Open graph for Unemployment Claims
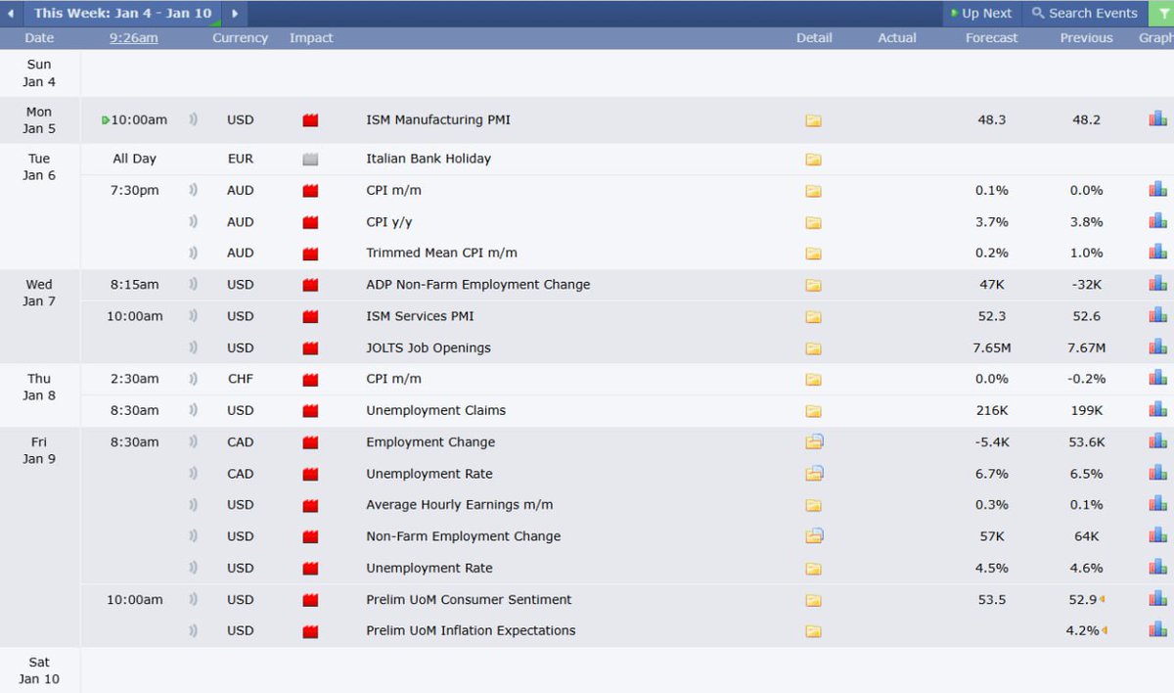1174x693 pixels. [1157, 409]
